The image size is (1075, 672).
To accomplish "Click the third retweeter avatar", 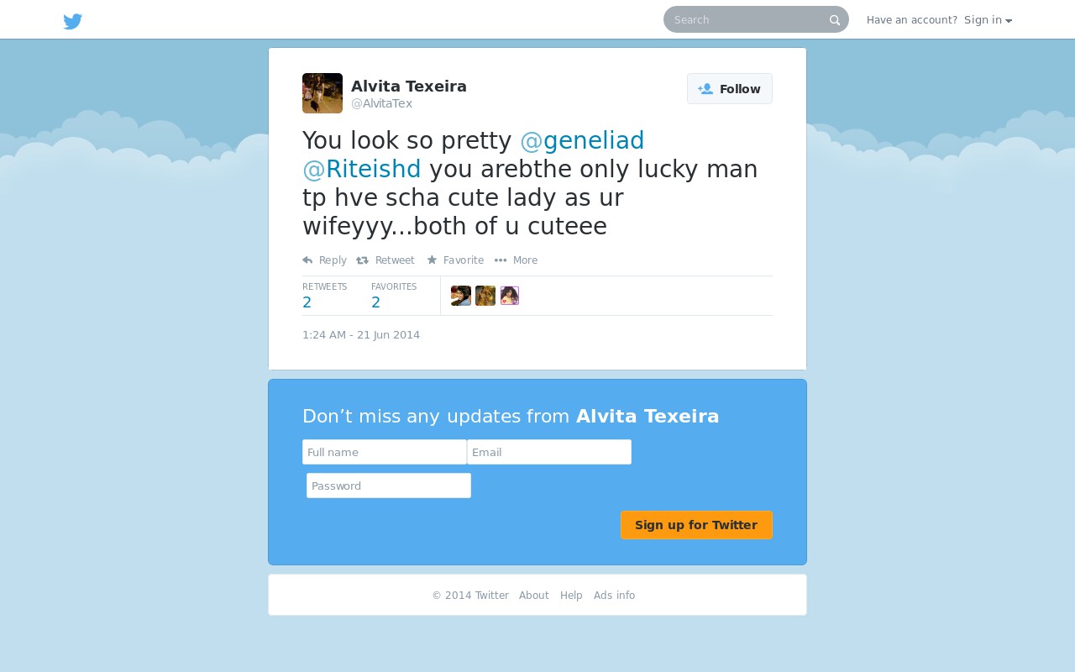I will pyautogui.click(x=510, y=296).
